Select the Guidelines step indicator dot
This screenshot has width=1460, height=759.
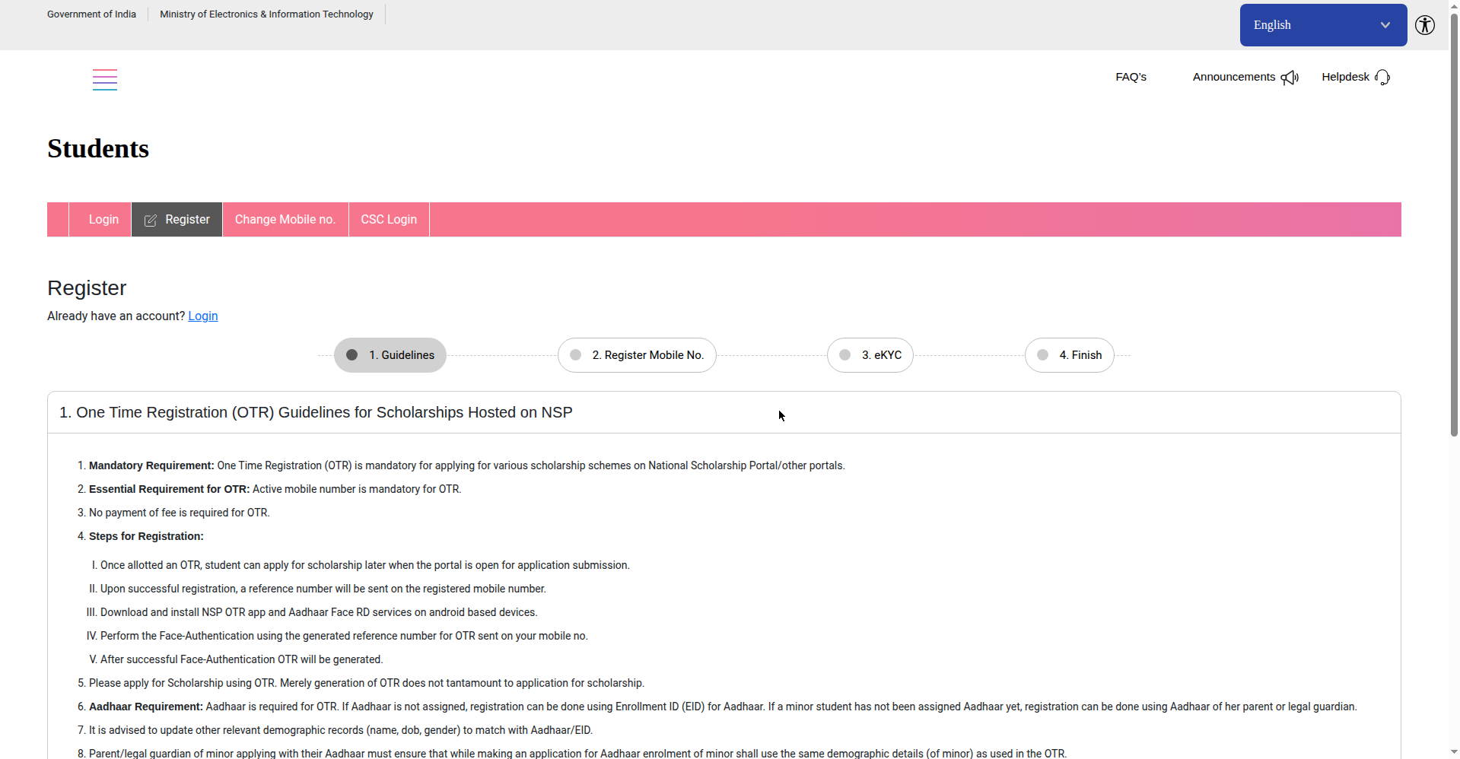[352, 355]
